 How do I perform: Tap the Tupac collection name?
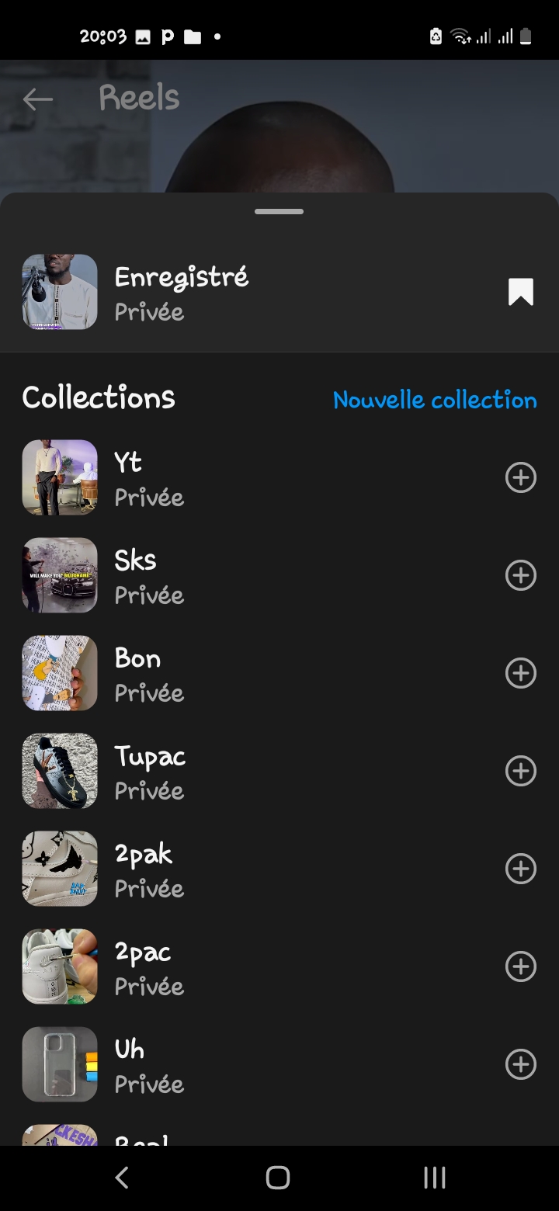(x=150, y=756)
